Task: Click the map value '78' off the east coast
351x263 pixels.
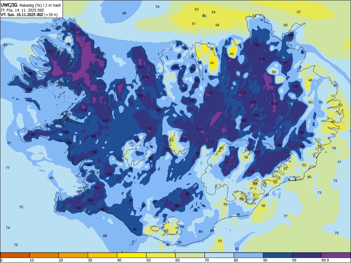Action: [x=334, y=148]
